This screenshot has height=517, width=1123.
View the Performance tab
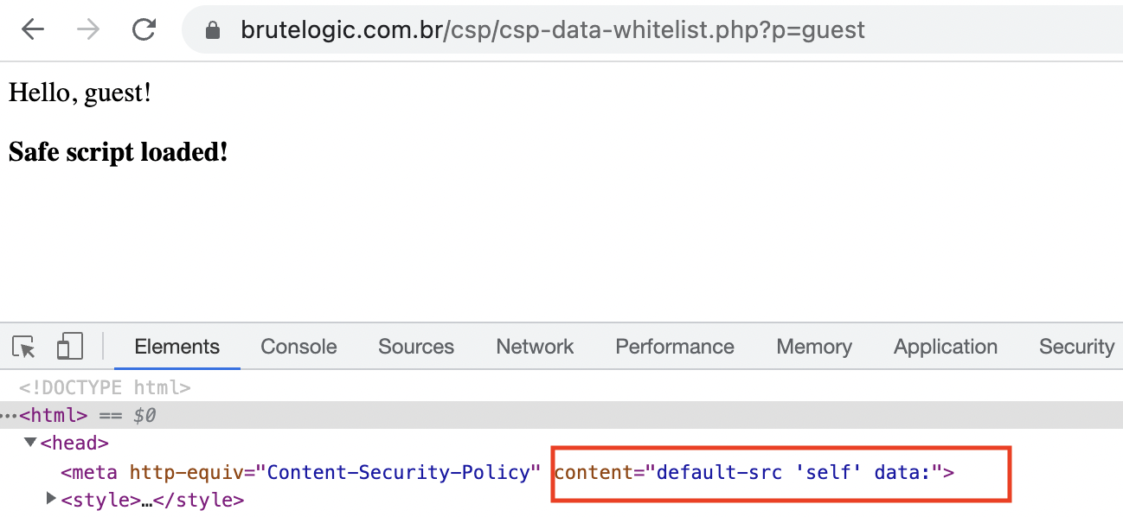pos(674,346)
